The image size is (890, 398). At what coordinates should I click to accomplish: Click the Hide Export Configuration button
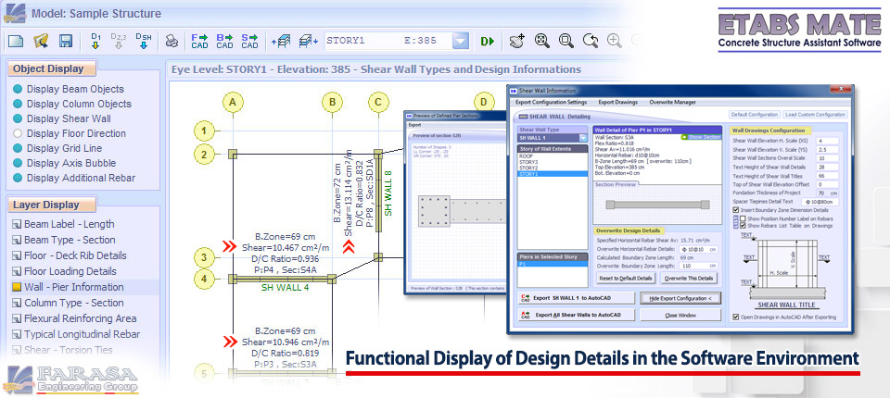point(680,298)
